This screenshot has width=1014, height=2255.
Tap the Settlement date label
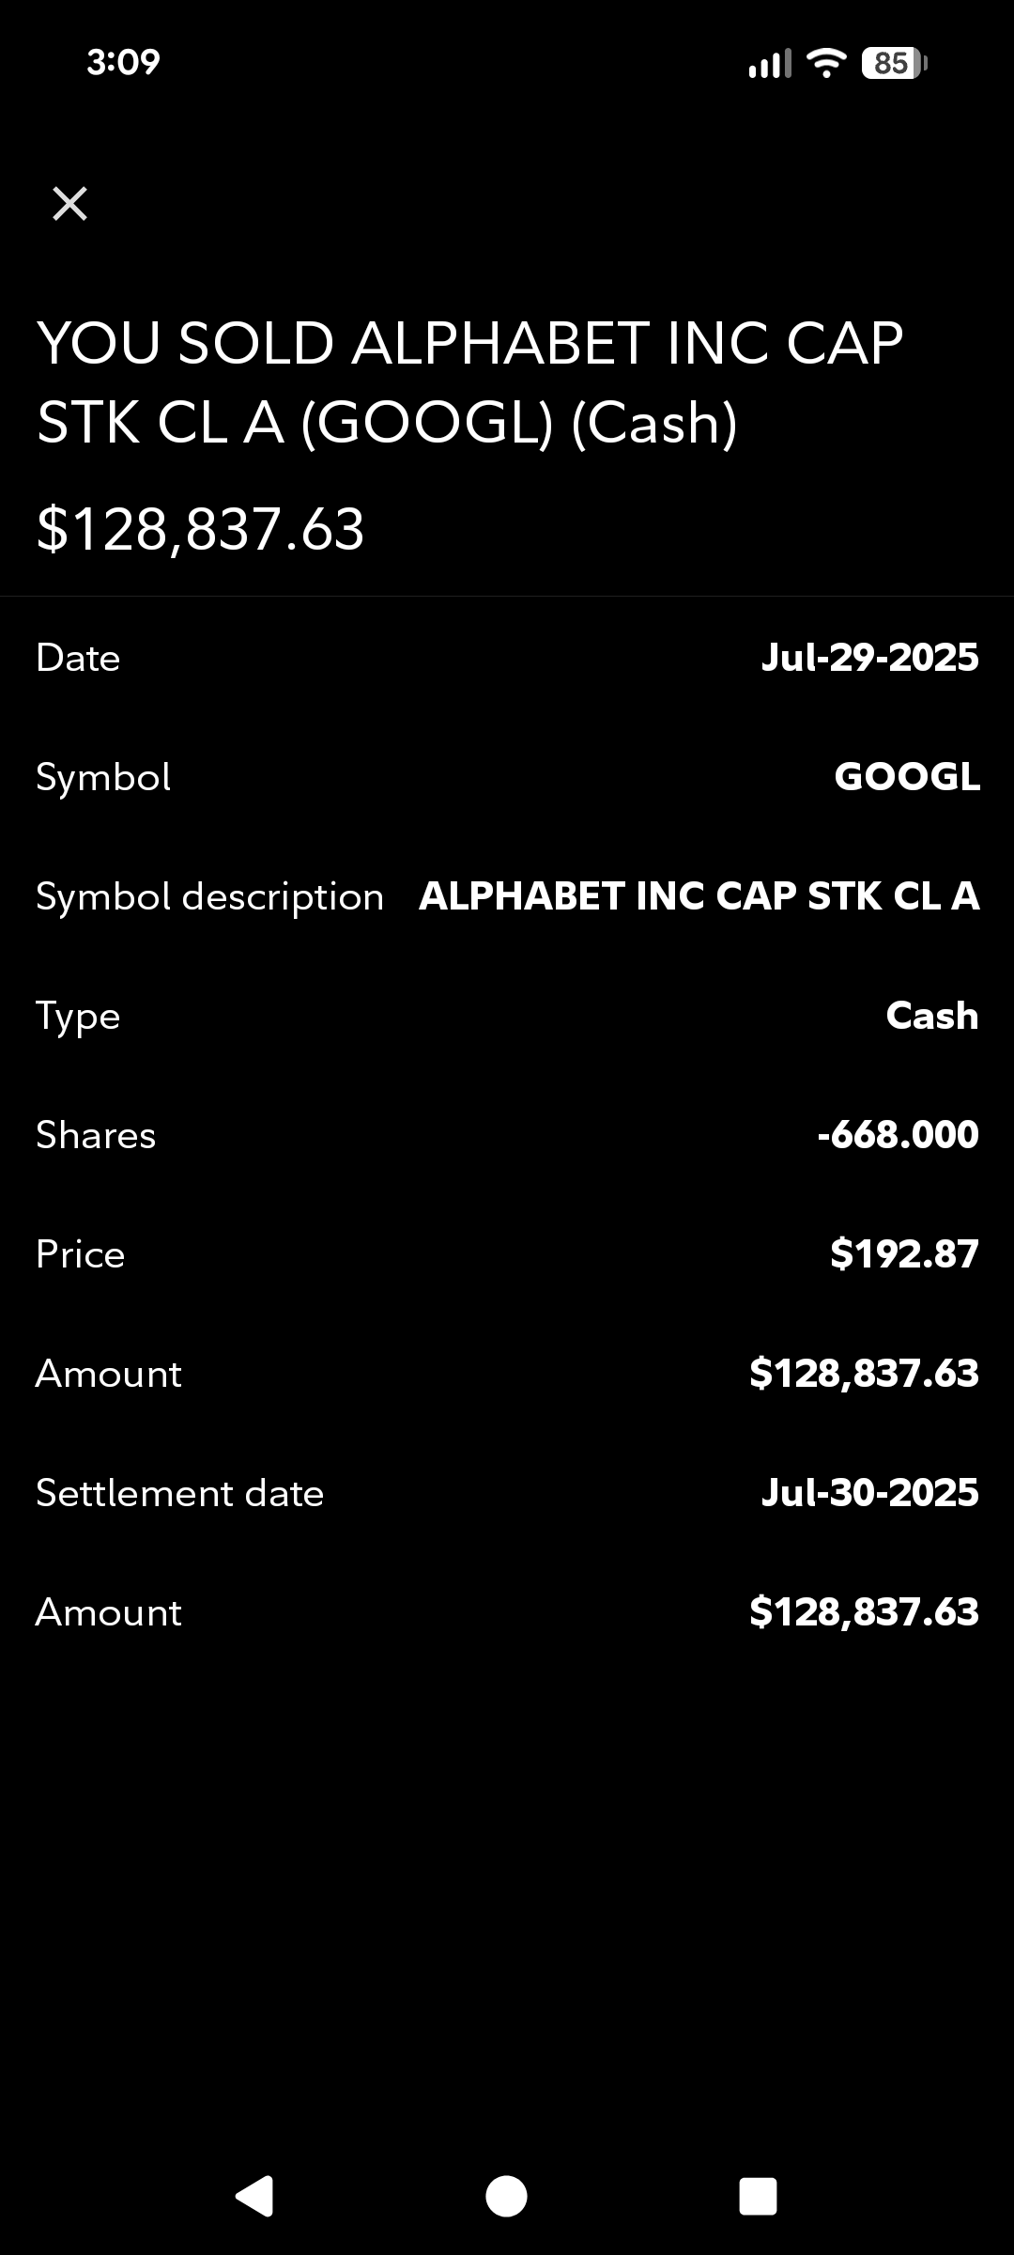coord(179,1493)
